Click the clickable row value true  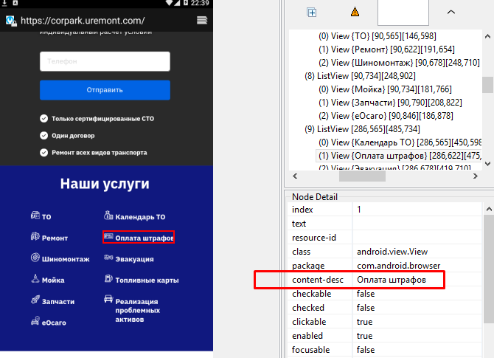pyautogui.click(x=364, y=322)
